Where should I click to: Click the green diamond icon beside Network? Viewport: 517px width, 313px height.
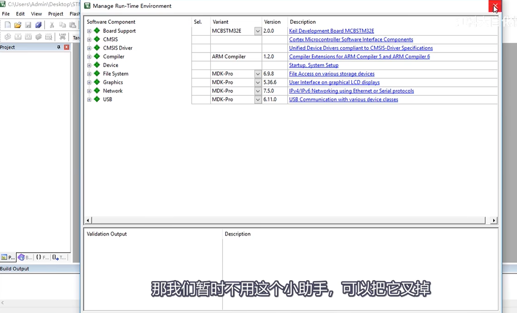(97, 91)
